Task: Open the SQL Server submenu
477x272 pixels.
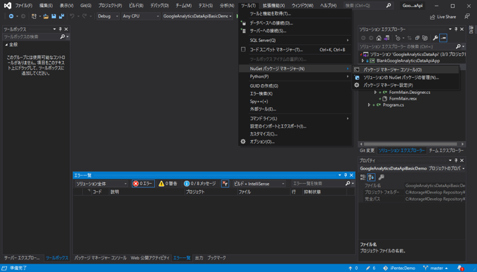Action: tap(295, 41)
